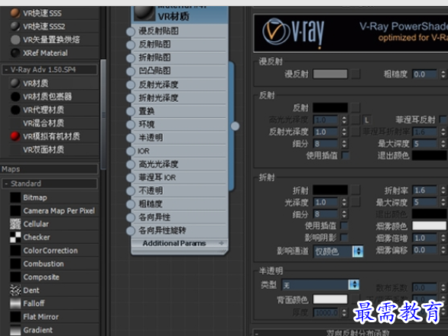Click the 各向异性 node slot

(x=180, y=217)
